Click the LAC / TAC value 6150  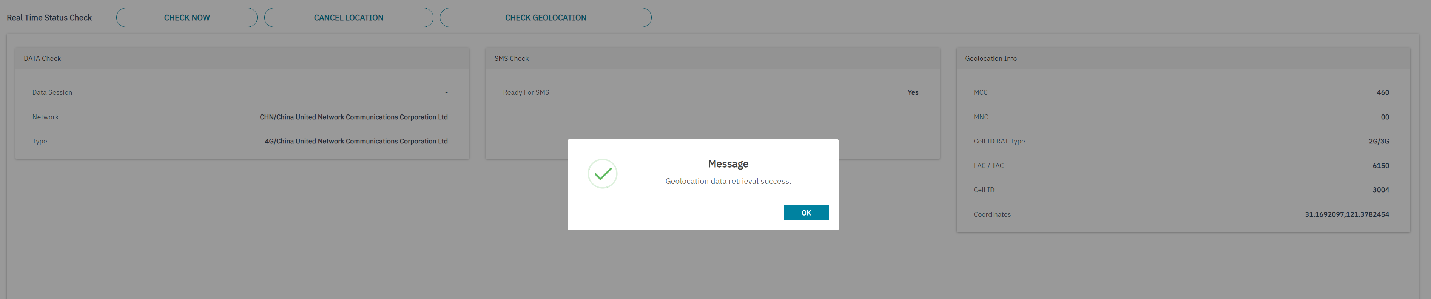[1380, 166]
